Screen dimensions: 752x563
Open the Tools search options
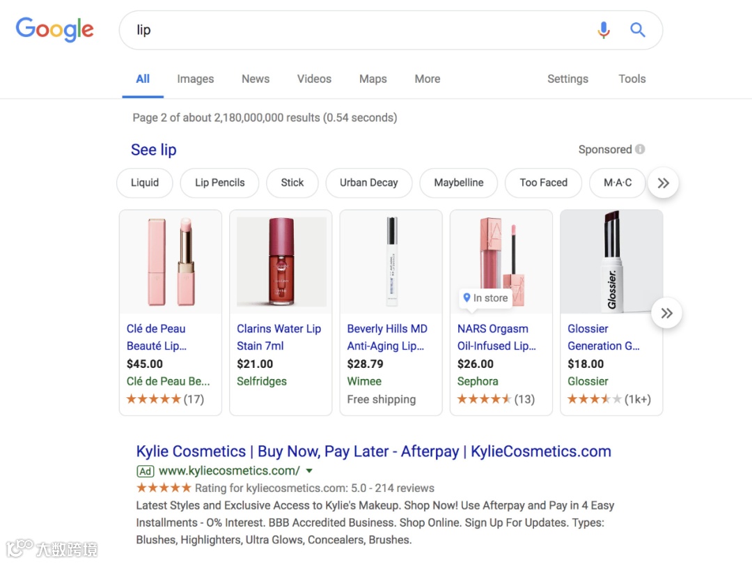(x=632, y=79)
